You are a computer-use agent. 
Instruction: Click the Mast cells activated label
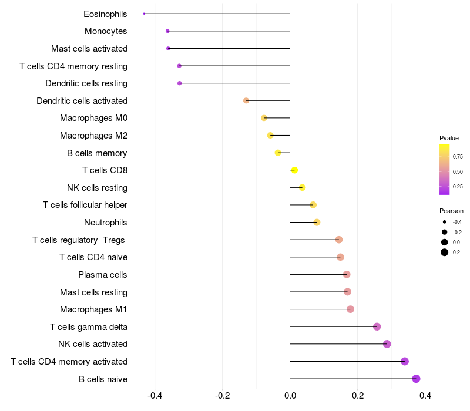coord(89,48)
